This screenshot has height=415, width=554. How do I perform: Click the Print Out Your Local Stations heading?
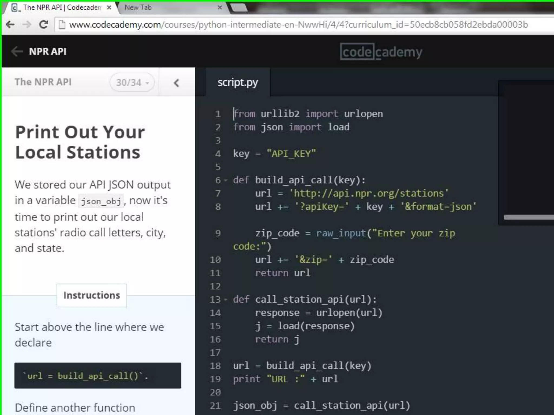click(x=80, y=142)
